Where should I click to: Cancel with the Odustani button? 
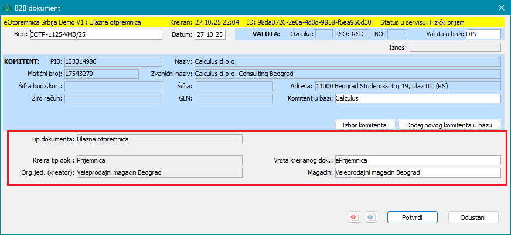(473, 217)
